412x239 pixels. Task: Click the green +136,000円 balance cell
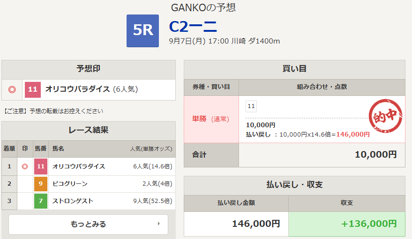click(347, 224)
